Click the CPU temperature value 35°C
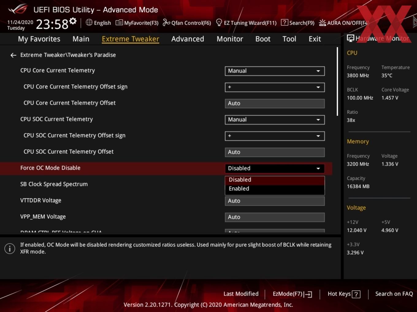Screen dimensions: 417x312 [x=387, y=76]
